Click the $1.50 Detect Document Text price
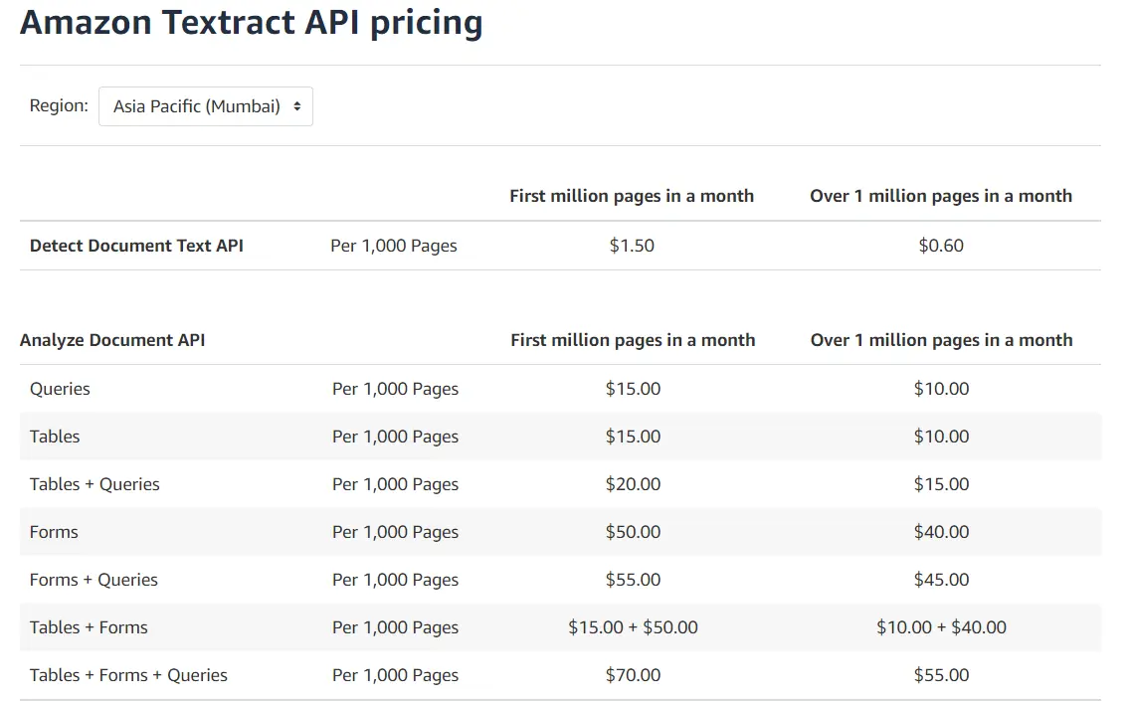 tap(632, 246)
